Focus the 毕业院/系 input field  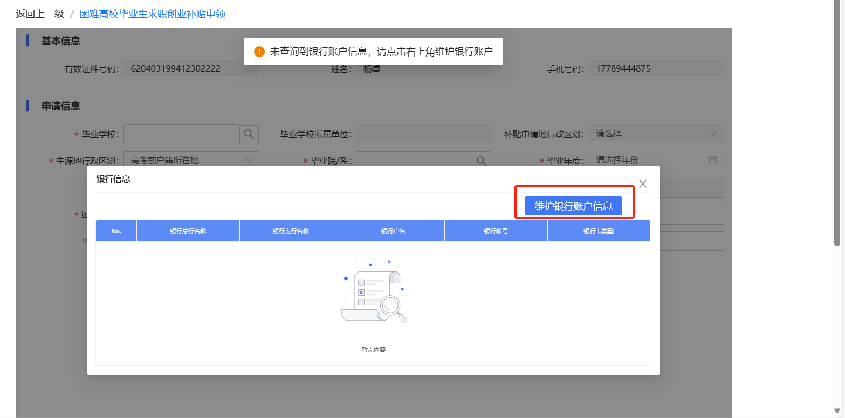tap(414, 160)
